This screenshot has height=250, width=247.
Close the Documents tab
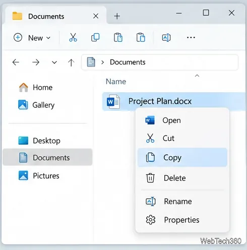pos(96,16)
